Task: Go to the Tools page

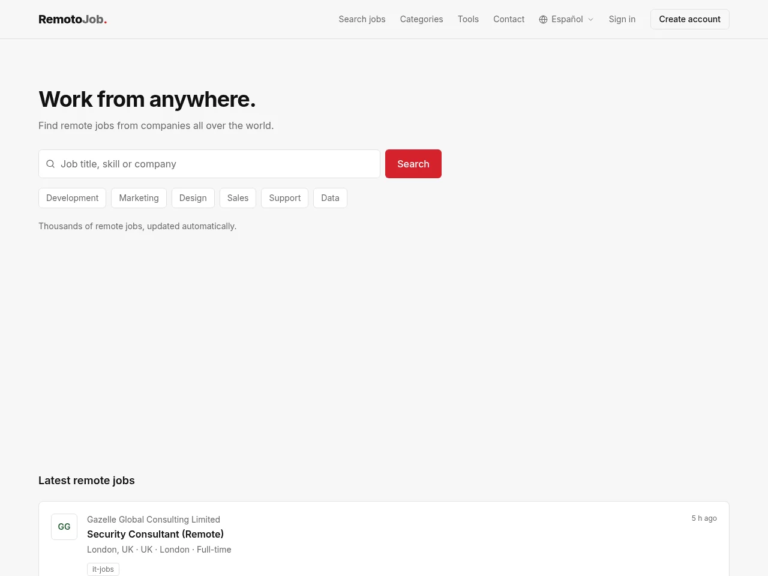Action: [x=468, y=19]
